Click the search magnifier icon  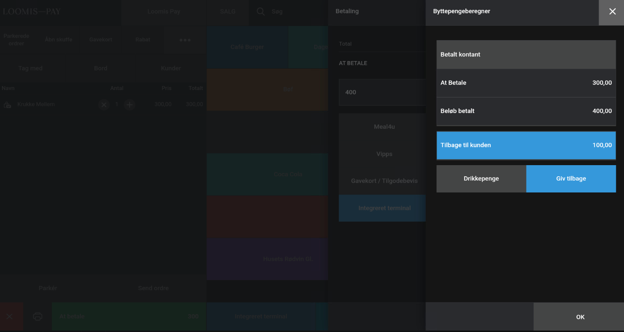260,12
